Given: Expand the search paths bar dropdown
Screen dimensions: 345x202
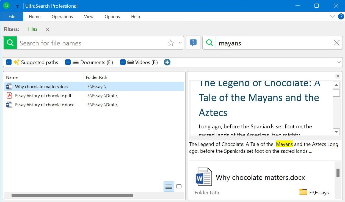Looking at the screenshot, I should [339, 62].
